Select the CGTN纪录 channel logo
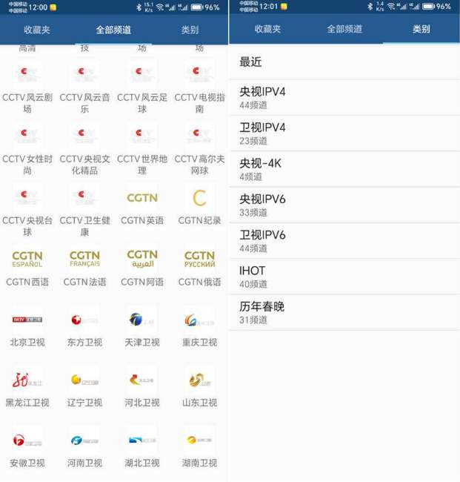Screen dimensions: 460x482 [x=199, y=198]
